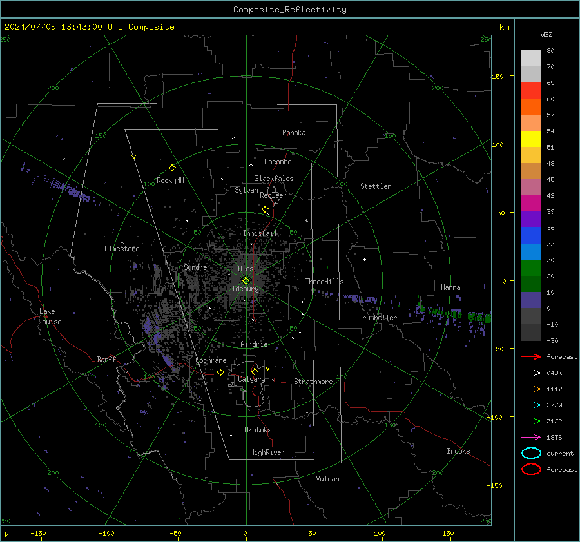Select the cyan 27ZW arrow icon
The width and height of the screenshot is (580, 542).
531,405
